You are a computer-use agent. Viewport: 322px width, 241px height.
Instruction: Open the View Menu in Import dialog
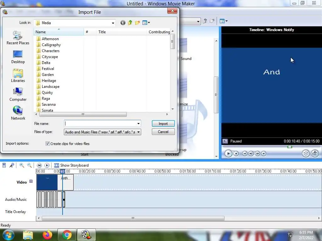tap(146, 23)
